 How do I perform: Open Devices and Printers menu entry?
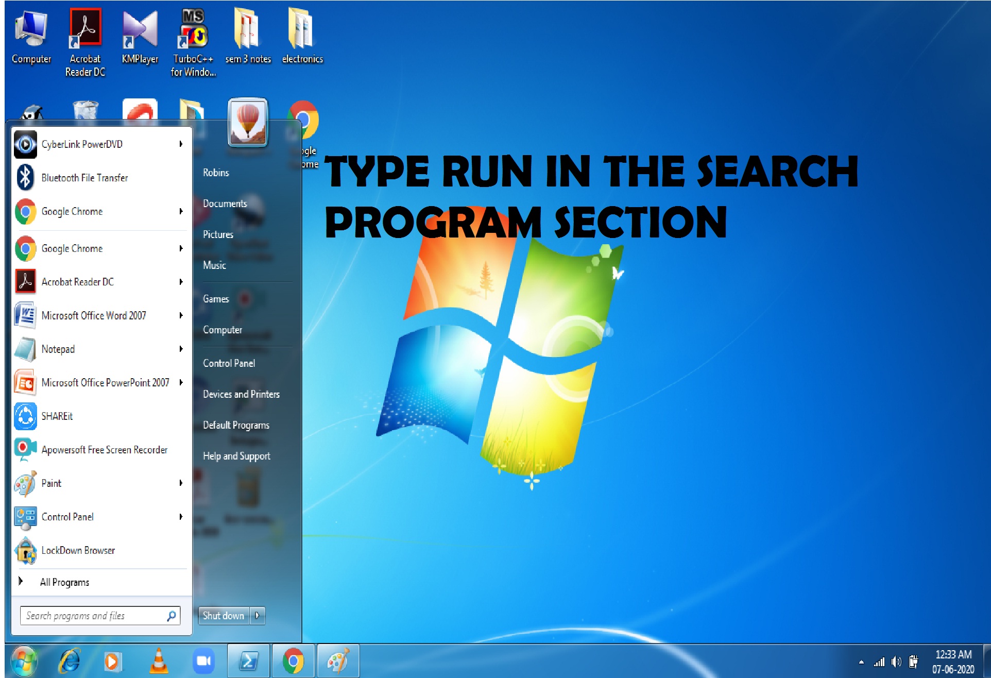241,395
